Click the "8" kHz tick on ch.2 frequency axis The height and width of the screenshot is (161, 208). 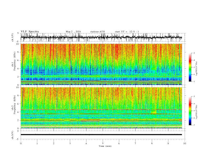(19, 96)
